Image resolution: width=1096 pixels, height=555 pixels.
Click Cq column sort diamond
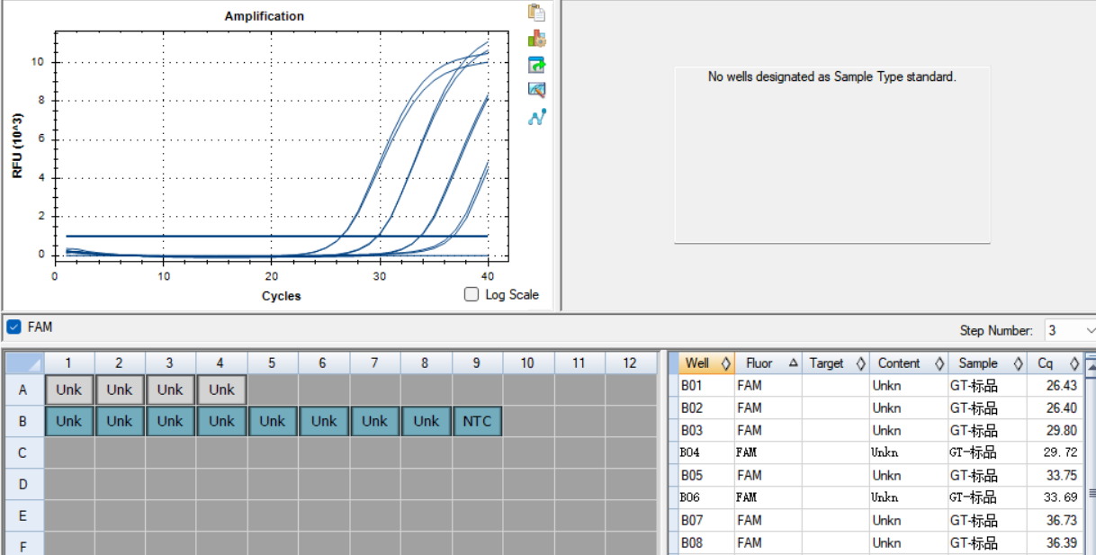coord(1074,364)
